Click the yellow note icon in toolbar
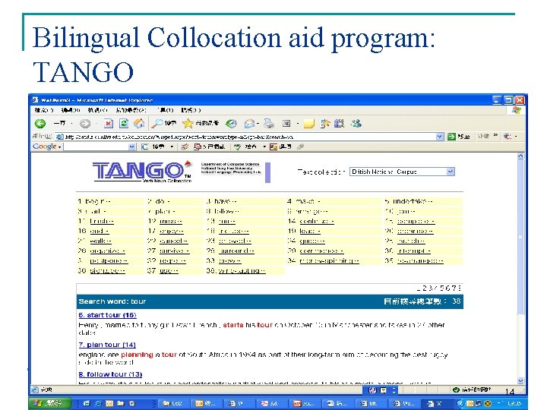547x410 pixels. [x=308, y=124]
